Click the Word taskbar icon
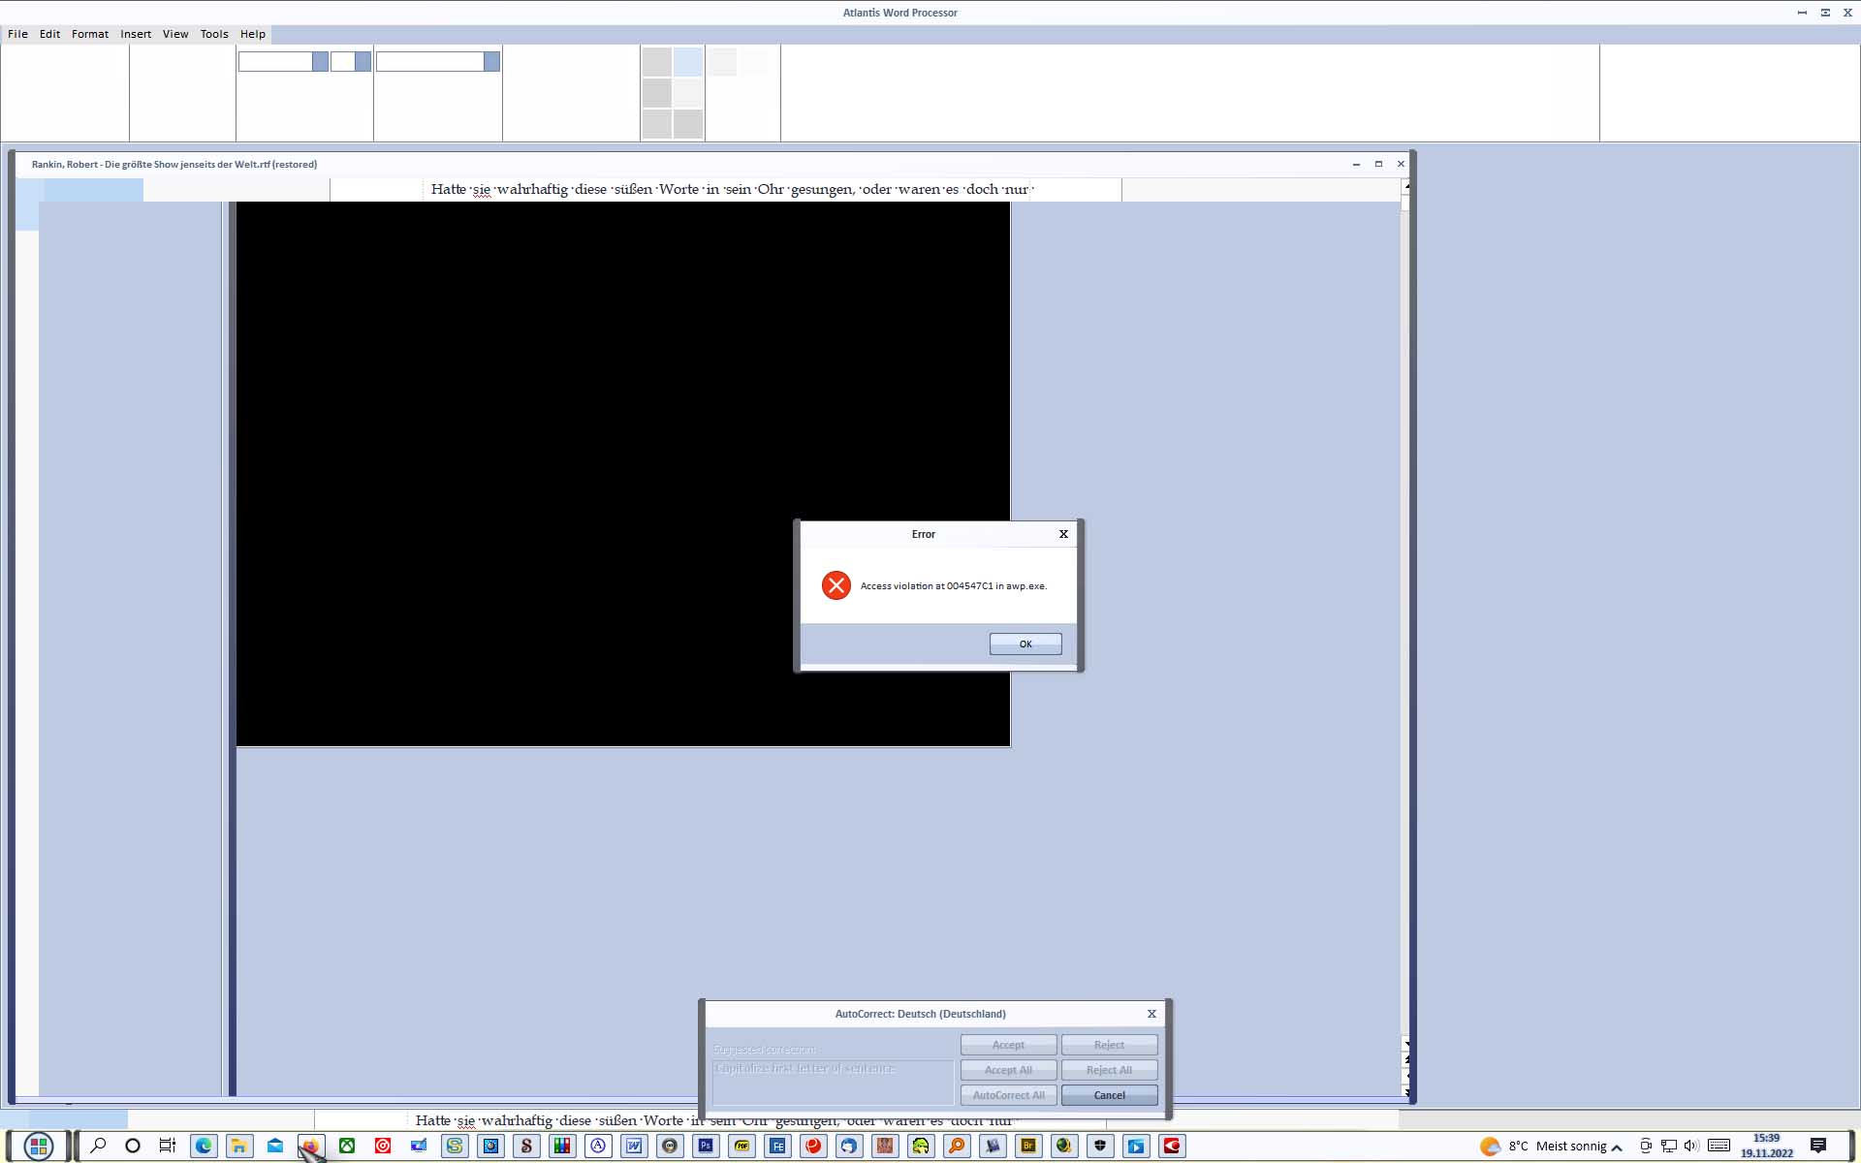Viewport: 1861px width, 1163px height. (x=634, y=1146)
